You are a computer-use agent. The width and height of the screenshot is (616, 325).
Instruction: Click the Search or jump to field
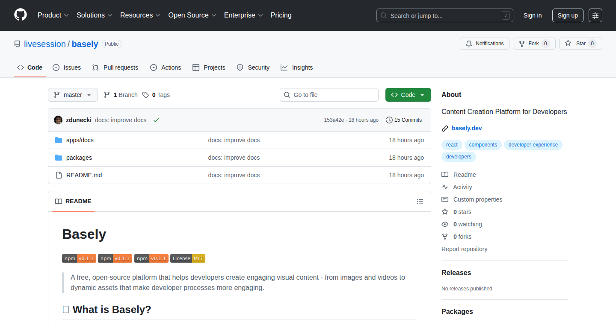445,15
